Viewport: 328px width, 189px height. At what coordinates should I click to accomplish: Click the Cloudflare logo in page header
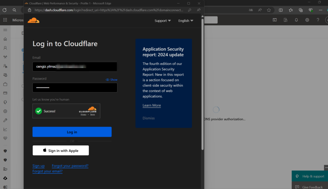coord(33,21)
